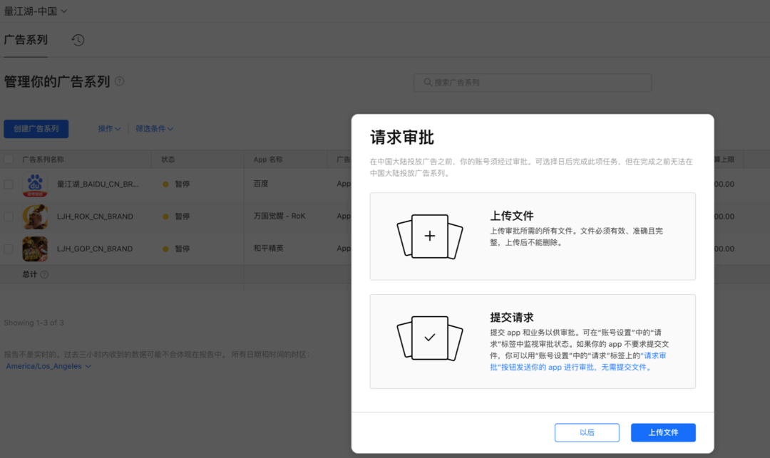Click the help icon next to 总计

point(45,274)
